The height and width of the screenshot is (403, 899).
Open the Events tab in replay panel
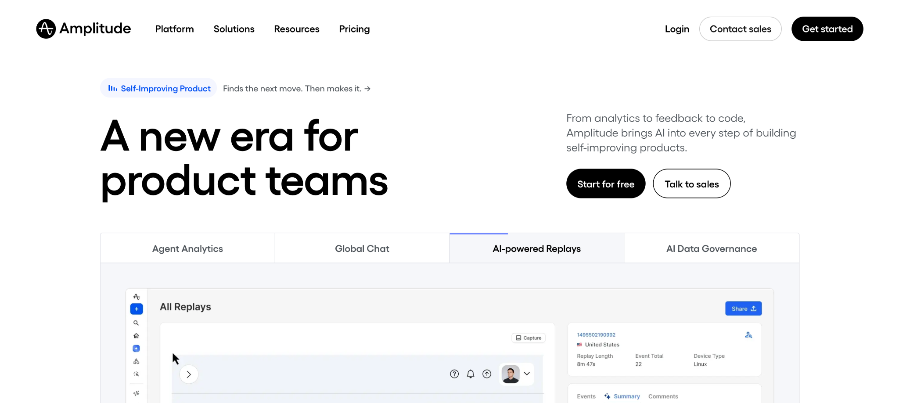pyautogui.click(x=586, y=396)
